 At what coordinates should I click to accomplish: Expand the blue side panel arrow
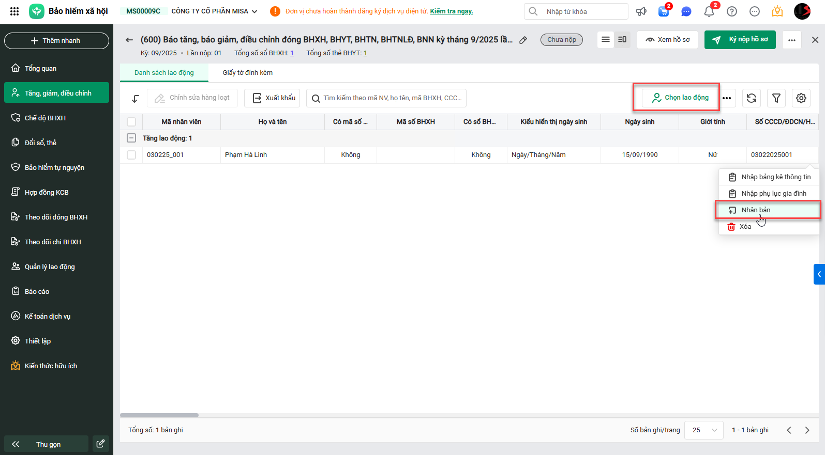point(819,274)
